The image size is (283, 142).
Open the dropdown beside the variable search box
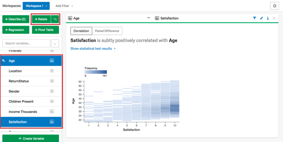pyautogui.click(x=55, y=43)
